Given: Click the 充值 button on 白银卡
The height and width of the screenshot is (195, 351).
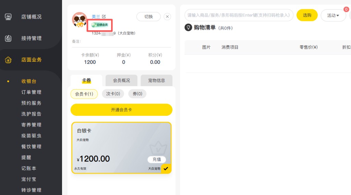Looking at the screenshot, I should 157,159.
